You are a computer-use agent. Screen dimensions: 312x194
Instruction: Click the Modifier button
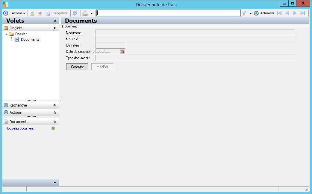(102, 67)
